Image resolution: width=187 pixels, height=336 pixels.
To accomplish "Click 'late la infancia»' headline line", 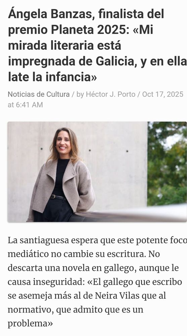I will click(x=52, y=77).
